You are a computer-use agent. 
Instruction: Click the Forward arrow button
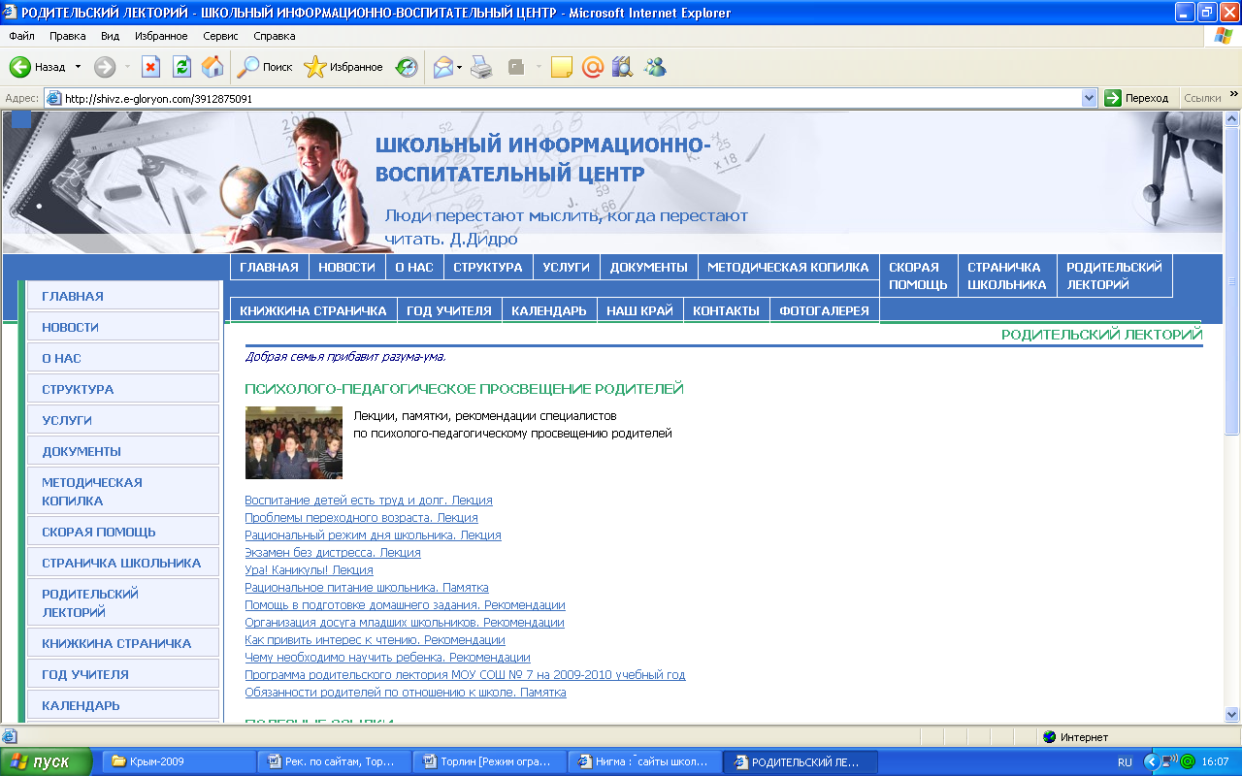click(x=105, y=67)
